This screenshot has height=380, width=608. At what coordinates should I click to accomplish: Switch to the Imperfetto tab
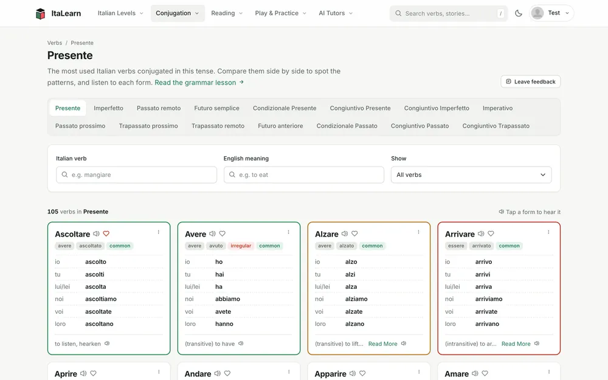click(109, 108)
